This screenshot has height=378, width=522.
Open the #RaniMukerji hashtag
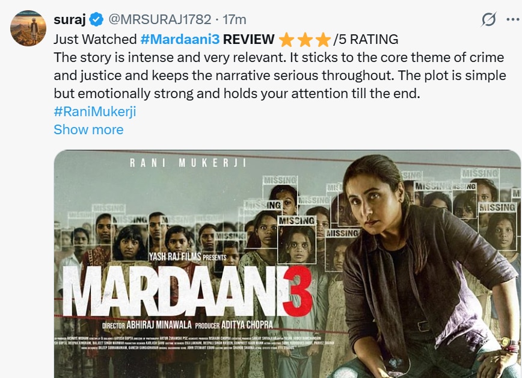point(95,111)
